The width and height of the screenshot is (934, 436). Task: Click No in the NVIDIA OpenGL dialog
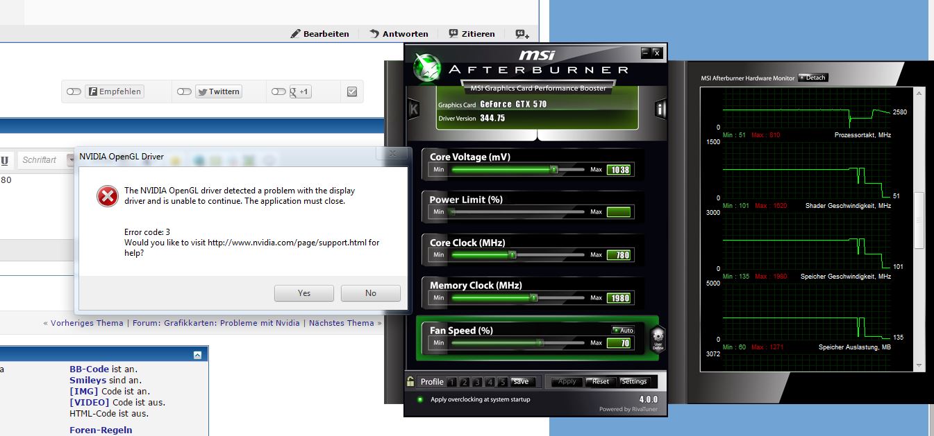tap(371, 293)
